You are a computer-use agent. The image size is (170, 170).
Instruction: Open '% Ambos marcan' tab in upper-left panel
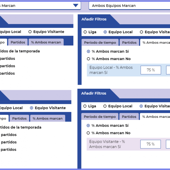(46, 42)
